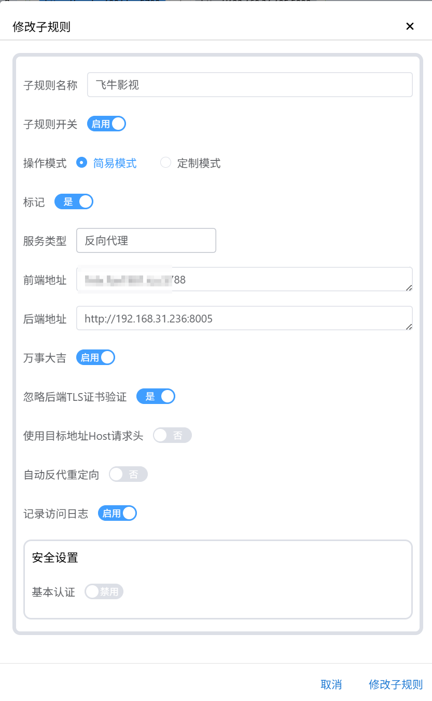Click the 后端地址 text area
The height and width of the screenshot is (701, 432).
244,319
